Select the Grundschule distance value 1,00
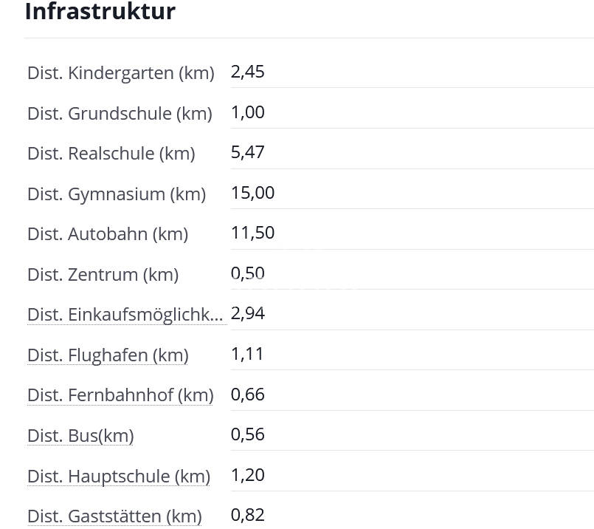This screenshot has height=529, width=594. pos(247,112)
